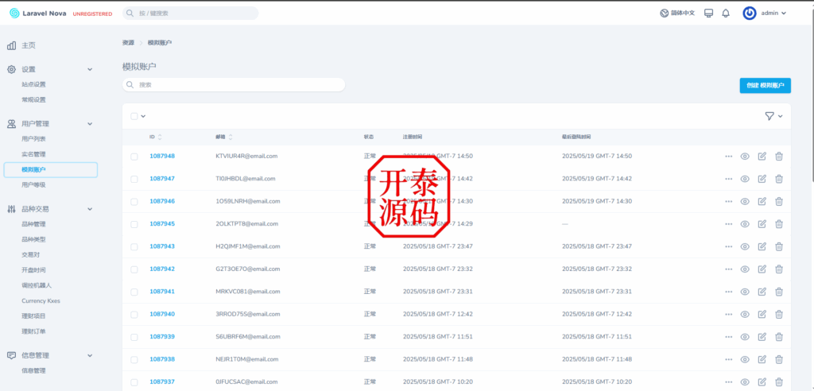
Task: Check the box for row 1087946
Action: pyautogui.click(x=134, y=202)
